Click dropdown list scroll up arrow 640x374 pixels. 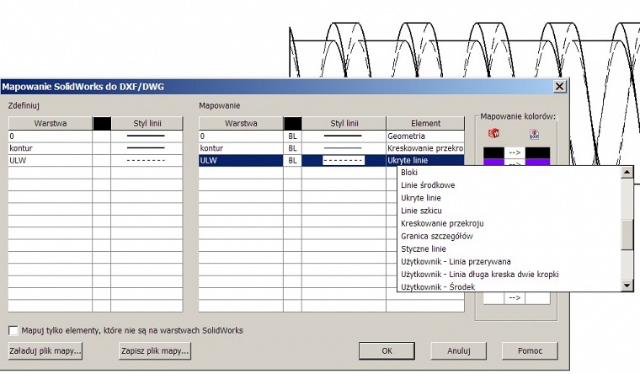coord(627,173)
